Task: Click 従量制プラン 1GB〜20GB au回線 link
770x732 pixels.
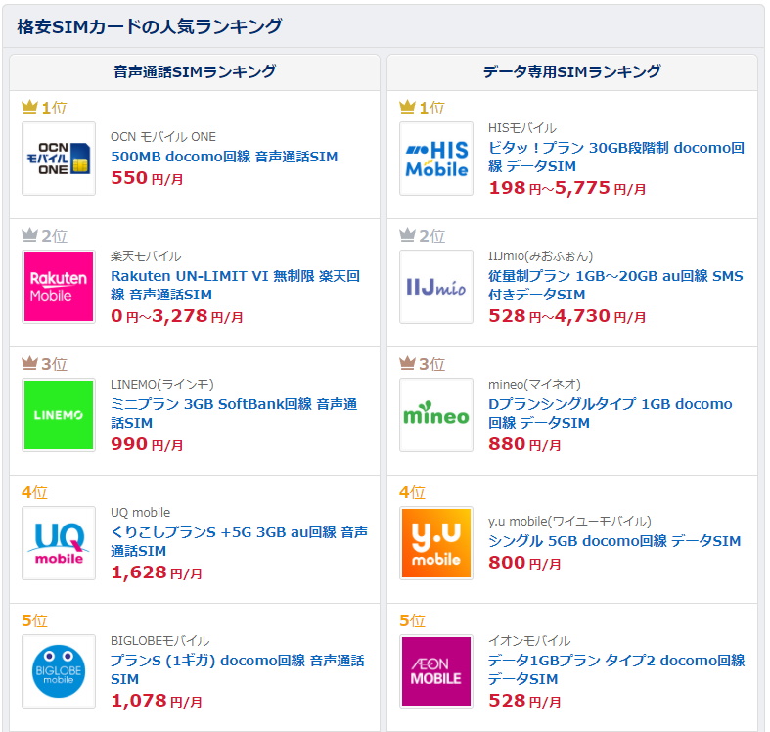Action: click(615, 286)
